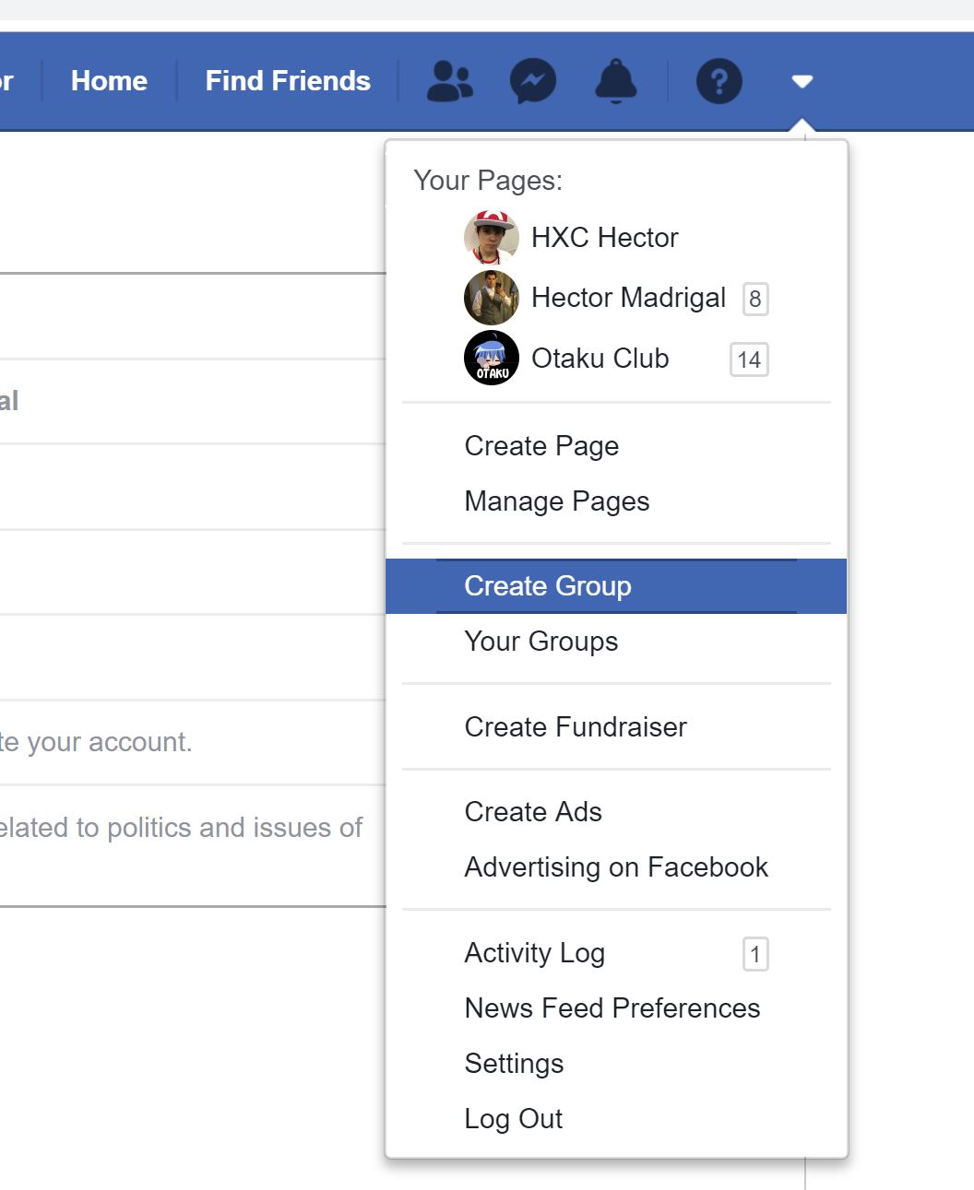Open the Notifications bell
This screenshot has height=1190, width=974.
(x=616, y=81)
